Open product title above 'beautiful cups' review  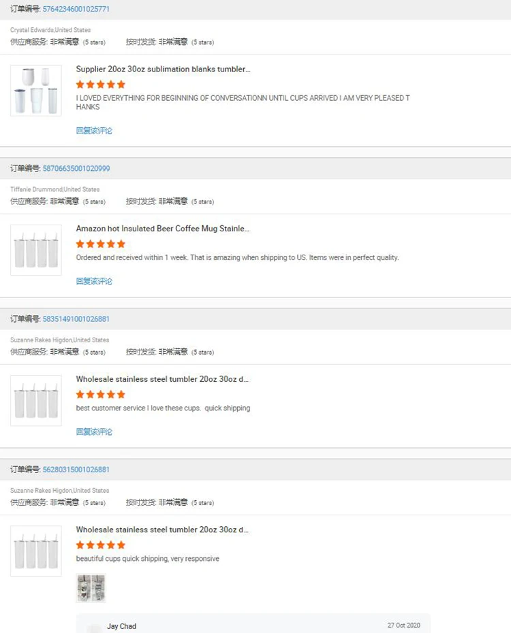click(x=162, y=530)
